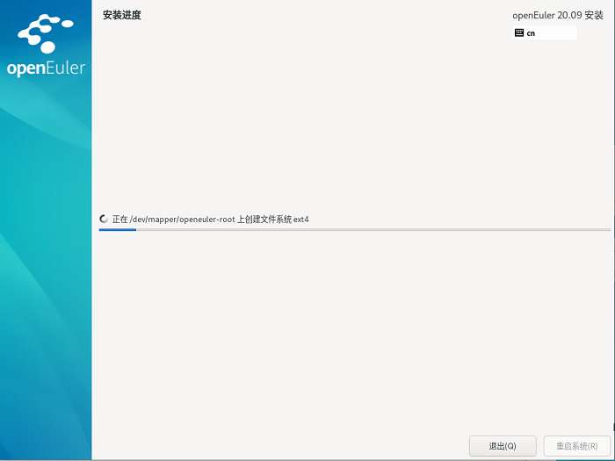Screen dimensions: 615x461
Task: Click the openEuler 20.09 安装 title text
Action: pyautogui.click(x=558, y=15)
